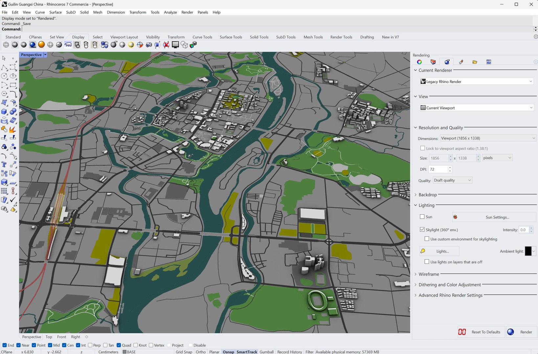Select the Polygon hexagon tool in sidebar
Image resolution: width=538 pixels, height=354 pixels.
coord(4,94)
